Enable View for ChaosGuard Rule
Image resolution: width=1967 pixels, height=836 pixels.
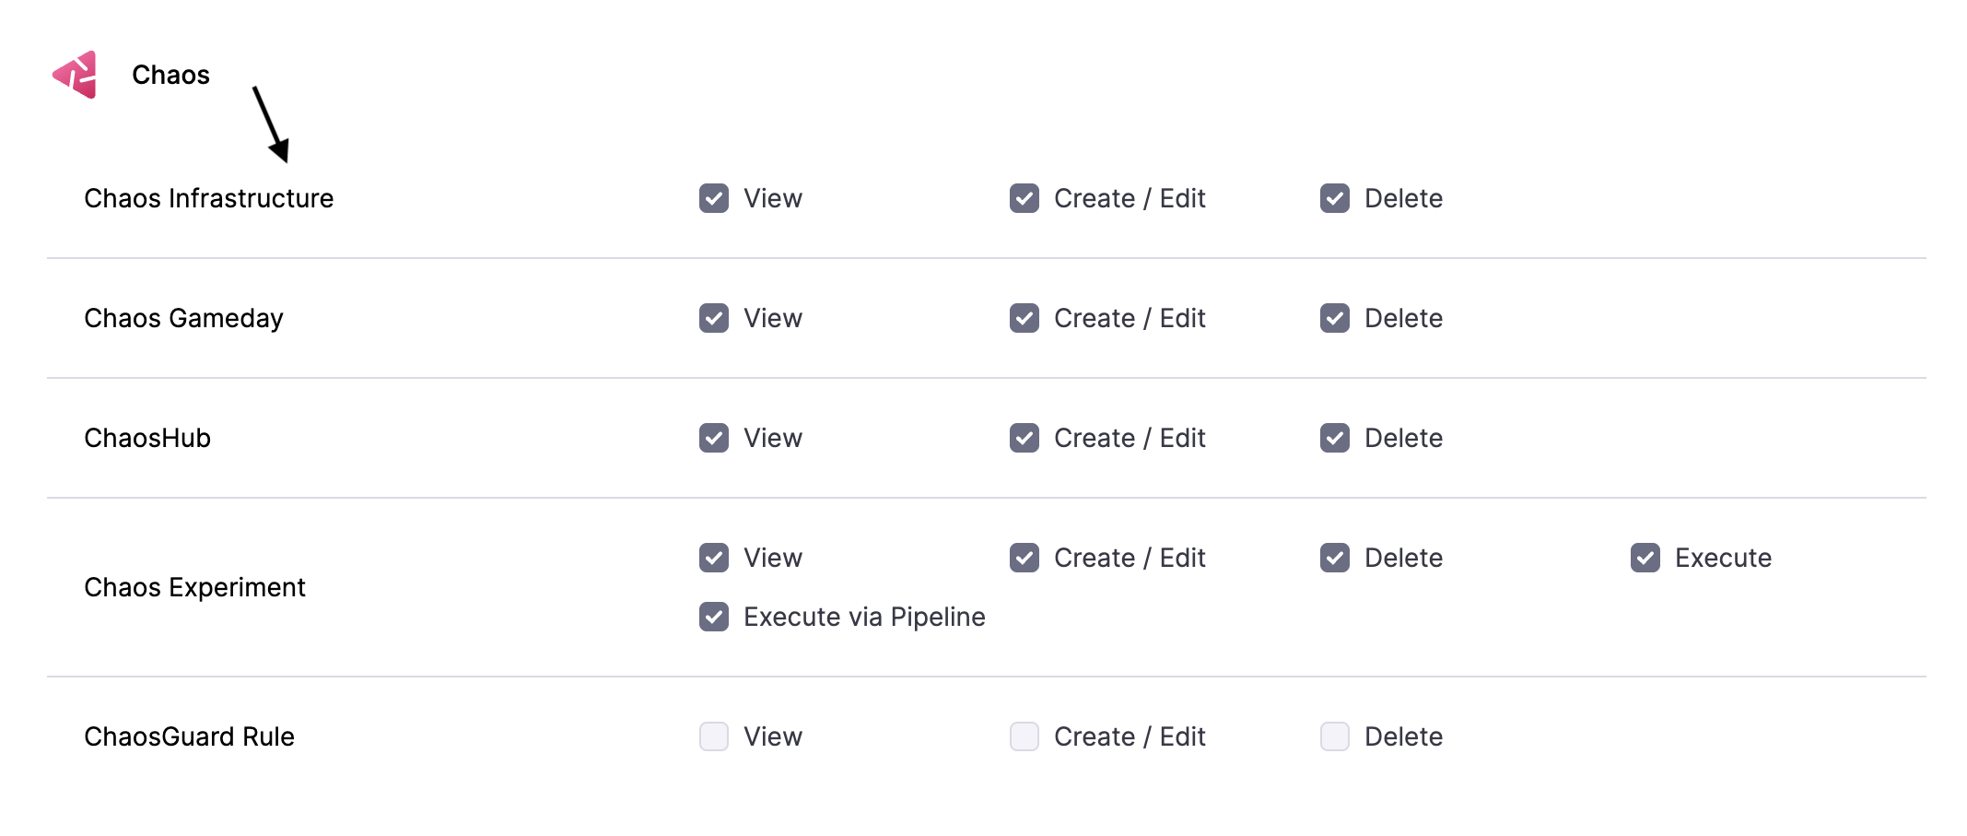pos(714,736)
